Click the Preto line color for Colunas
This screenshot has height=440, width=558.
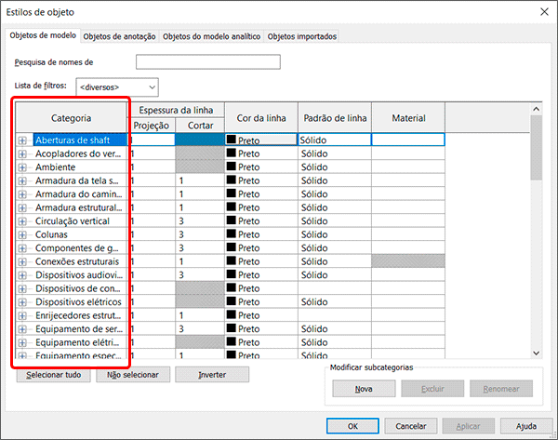(x=261, y=234)
